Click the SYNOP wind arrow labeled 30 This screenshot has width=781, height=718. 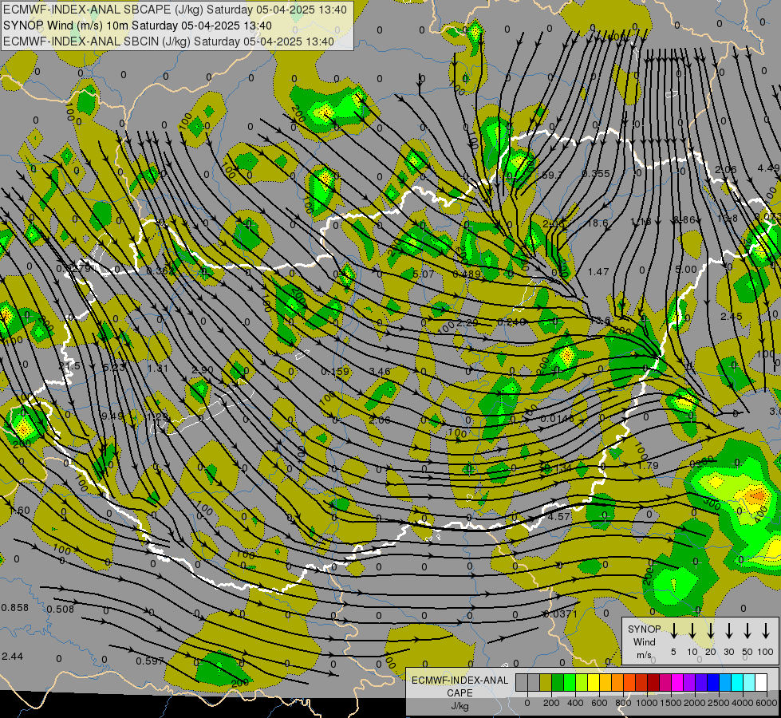(728, 630)
